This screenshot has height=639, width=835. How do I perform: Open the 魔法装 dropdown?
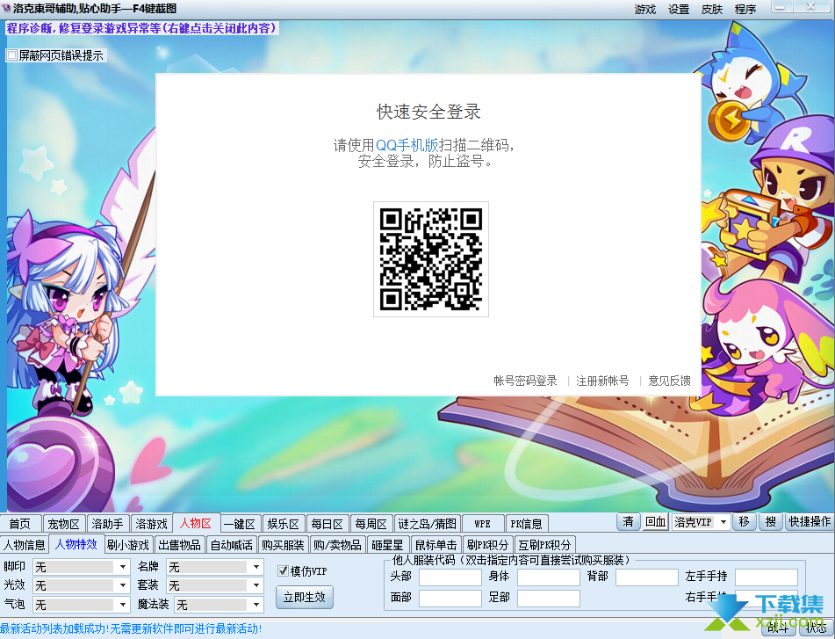tap(256, 605)
